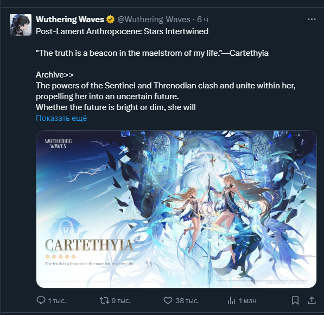Open view analytics bar chart icon
This screenshot has height=315, width=324.
(231, 300)
